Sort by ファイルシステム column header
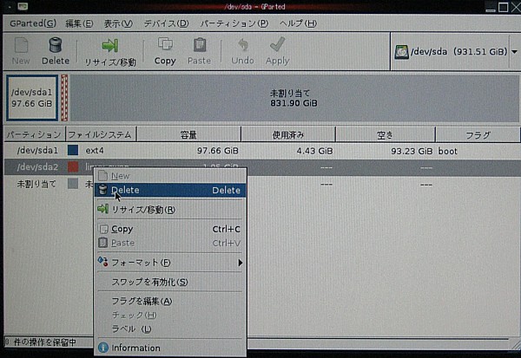 [x=101, y=134]
